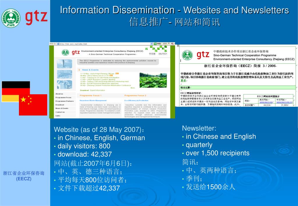Click the www.eecz.org link in newsletter table
Image resolution: width=298 pixels, height=206 pixels.
[266, 102]
